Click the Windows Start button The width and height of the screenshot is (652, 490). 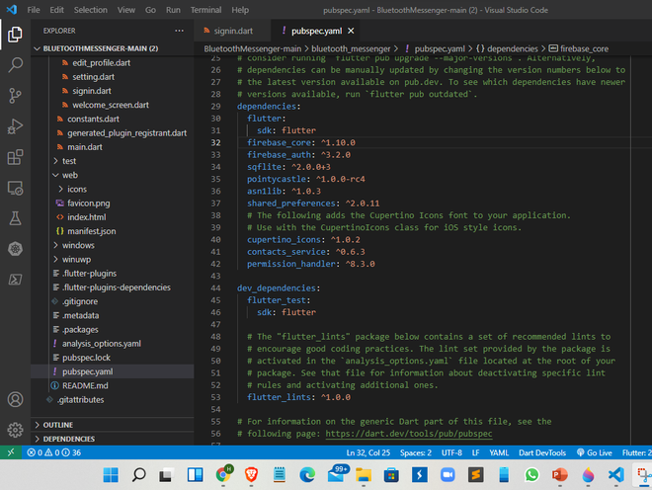pos(109,475)
